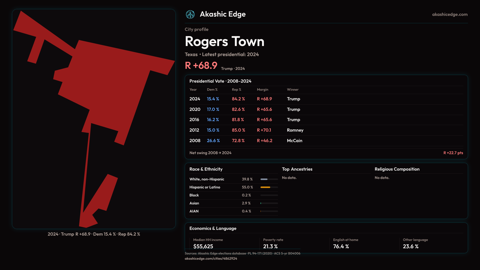The image size is (480, 270).
Task: Click the Median HH income value
Action: pos(203,246)
